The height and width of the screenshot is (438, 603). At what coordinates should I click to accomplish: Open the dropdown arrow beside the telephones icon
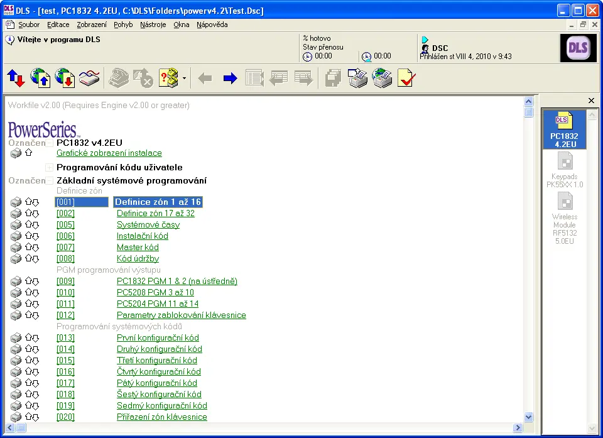tap(184, 79)
